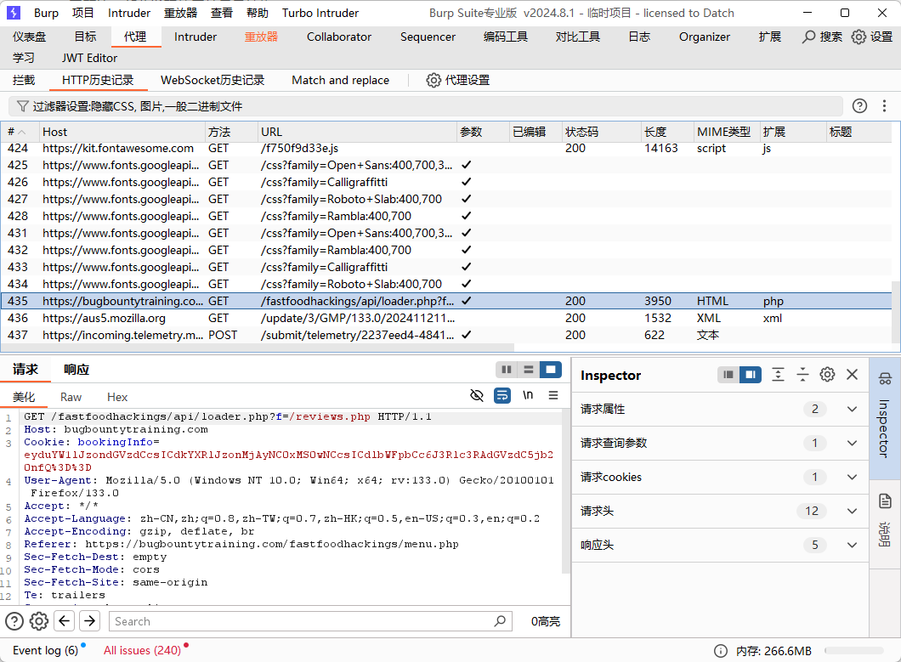
Task: Open request editor hamburger menu
Action: (x=553, y=396)
